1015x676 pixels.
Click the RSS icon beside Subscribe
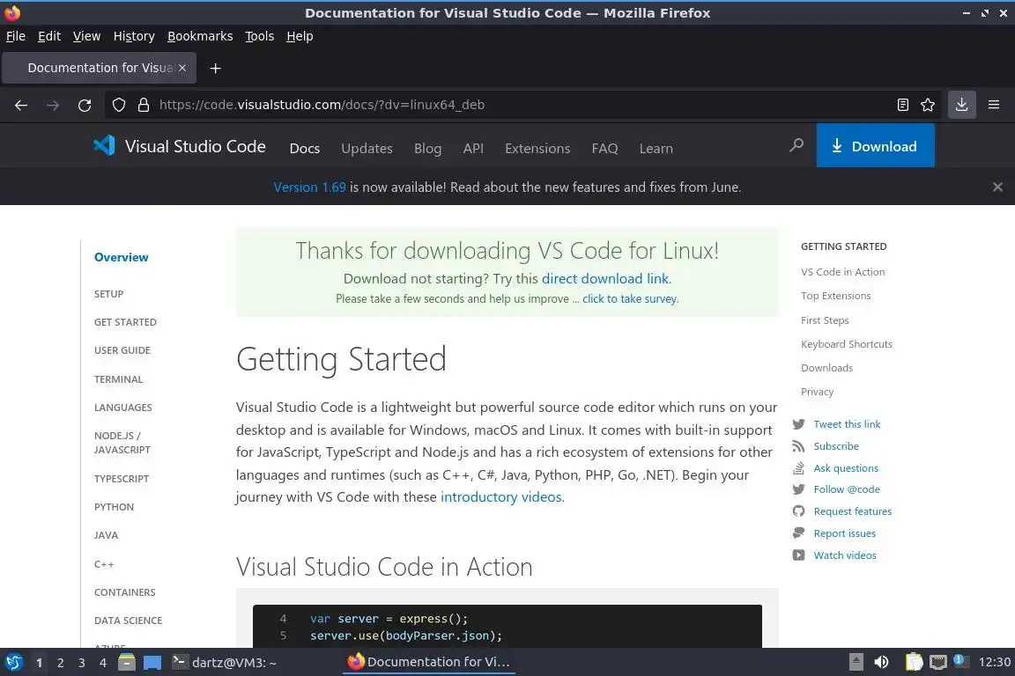click(x=799, y=446)
